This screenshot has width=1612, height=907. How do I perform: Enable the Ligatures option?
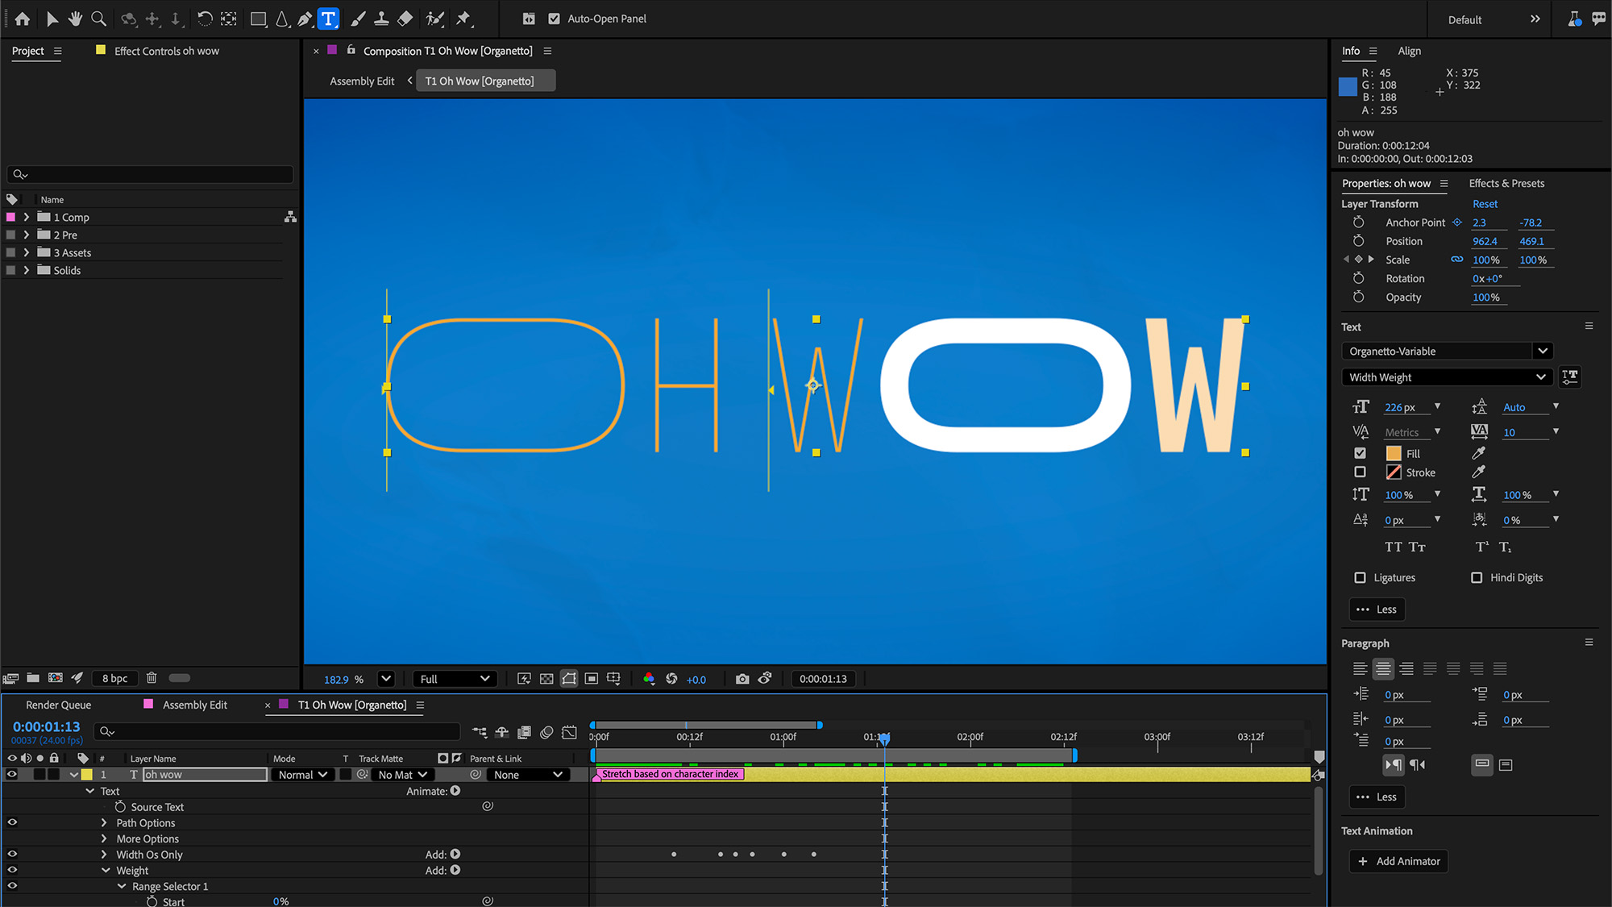click(x=1360, y=577)
